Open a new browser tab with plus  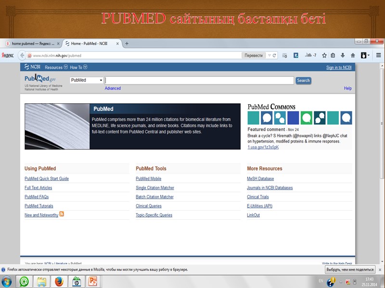pyautogui.click(x=127, y=44)
